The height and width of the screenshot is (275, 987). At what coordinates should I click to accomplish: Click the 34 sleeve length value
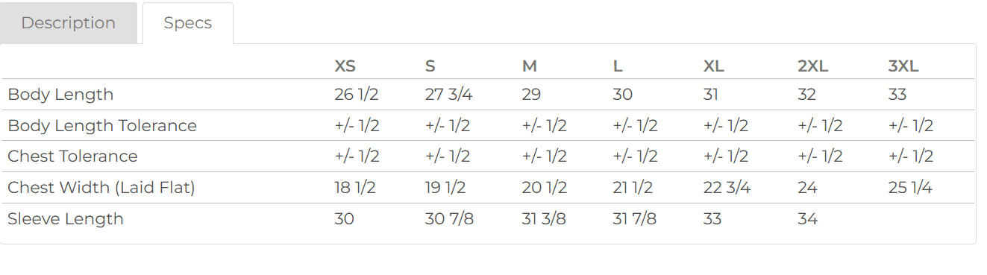coord(807,219)
